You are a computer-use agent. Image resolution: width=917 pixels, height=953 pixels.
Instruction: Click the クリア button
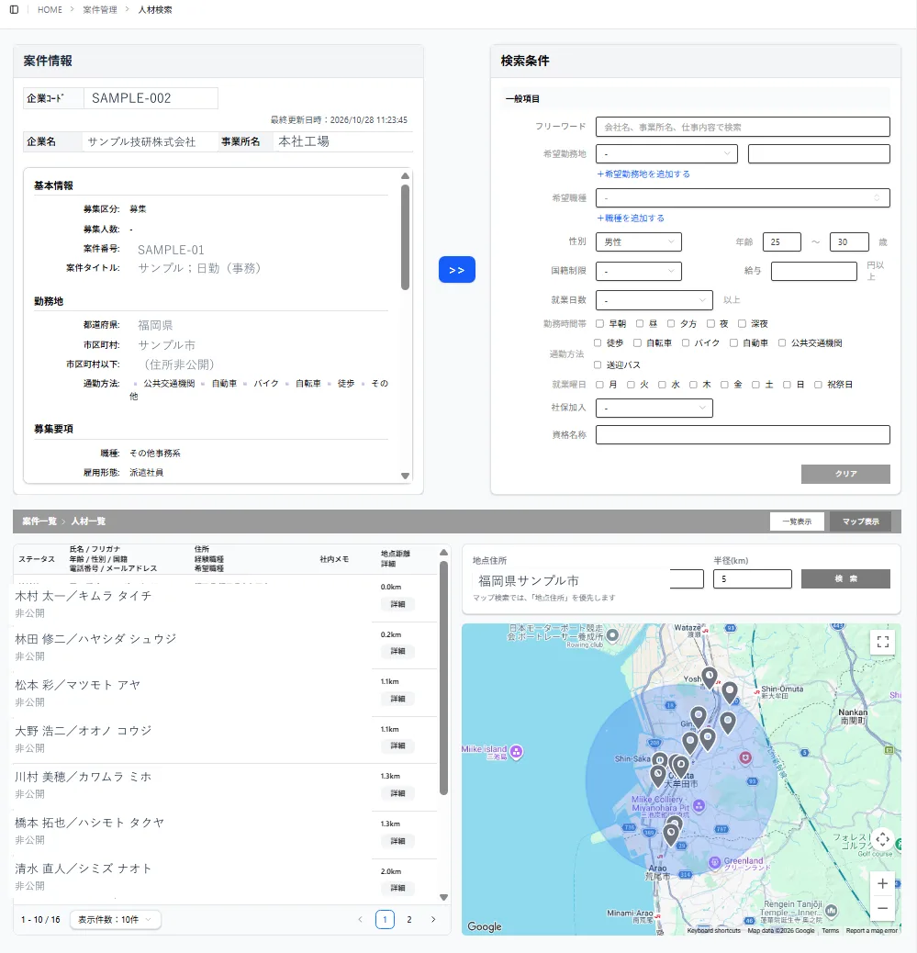[845, 474]
